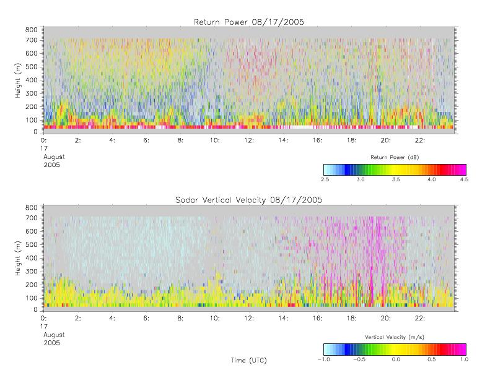Viewport: 490px width, 378px height.
Task: Click the "Vertical Velocity (m/s)" color bar label
Action: coord(395,337)
